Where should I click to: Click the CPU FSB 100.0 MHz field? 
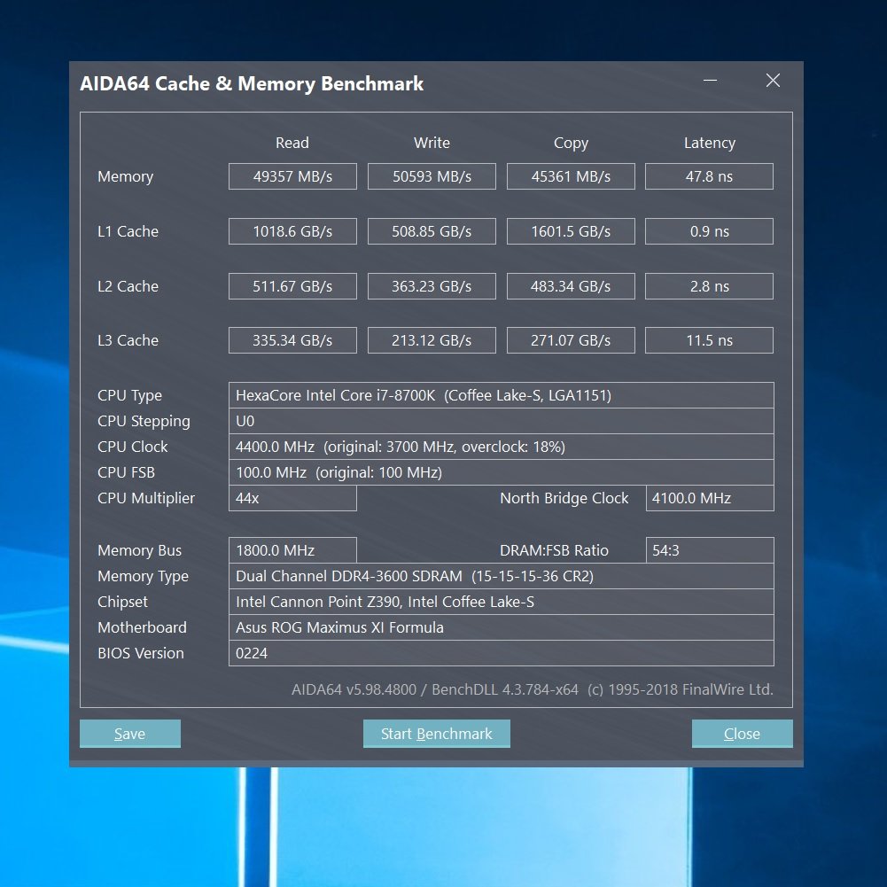pos(502,472)
